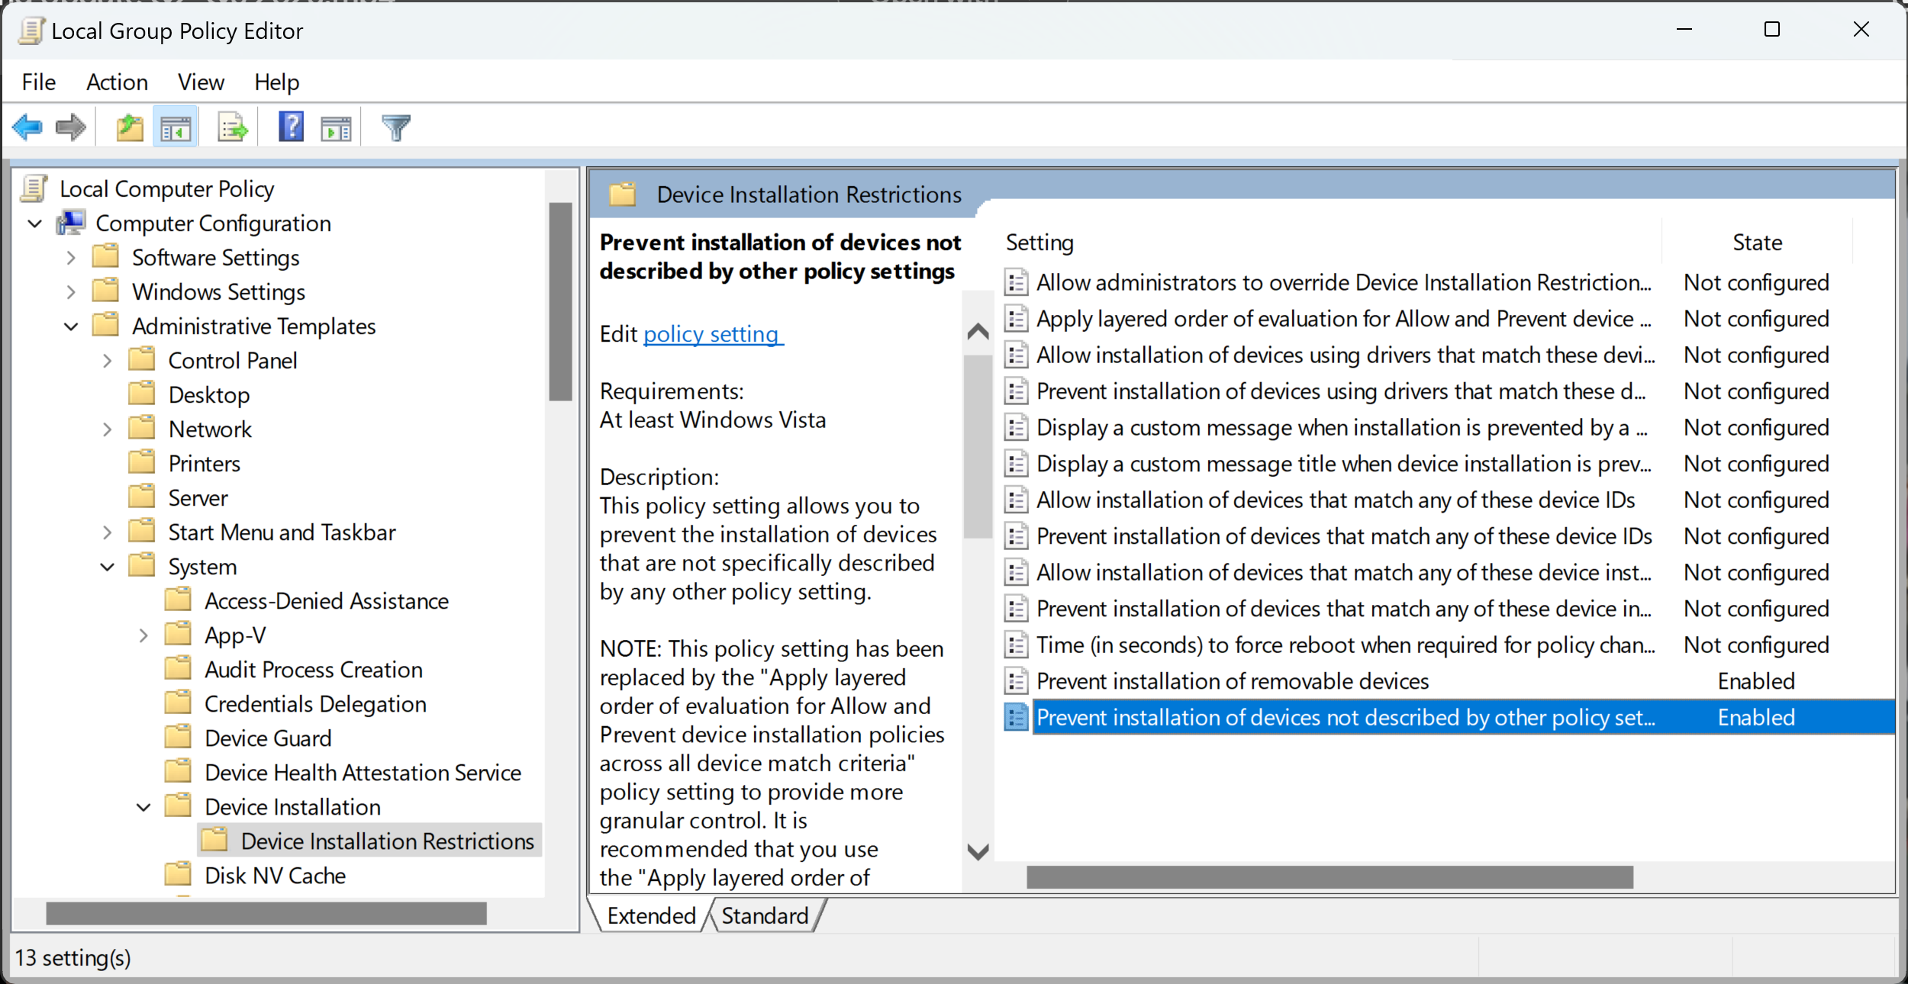
Task: Select Audit Process Creation tree item
Action: (313, 670)
